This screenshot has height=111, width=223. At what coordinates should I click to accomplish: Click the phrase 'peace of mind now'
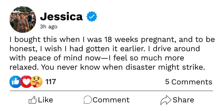65,58
